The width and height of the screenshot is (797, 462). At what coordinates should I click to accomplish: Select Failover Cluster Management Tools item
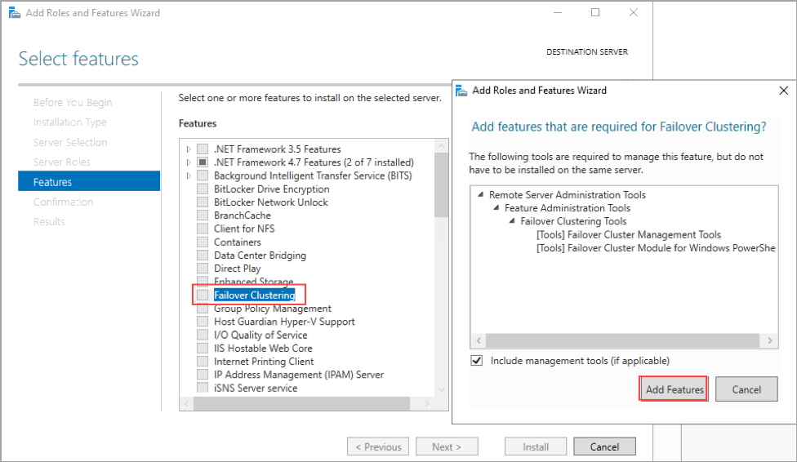tap(628, 235)
